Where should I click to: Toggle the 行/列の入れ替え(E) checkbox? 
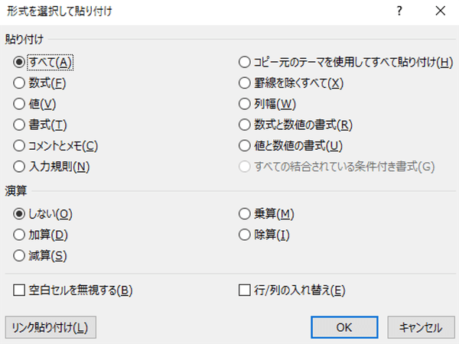[x=246, y=290]
